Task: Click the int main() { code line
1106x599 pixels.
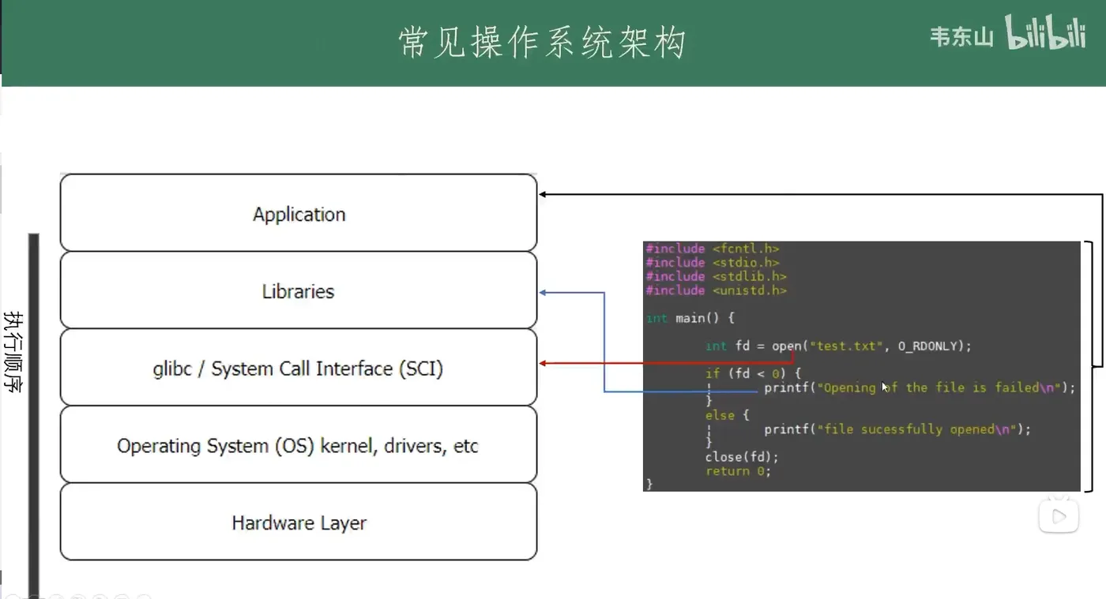Action: click(x=690, y=318)
